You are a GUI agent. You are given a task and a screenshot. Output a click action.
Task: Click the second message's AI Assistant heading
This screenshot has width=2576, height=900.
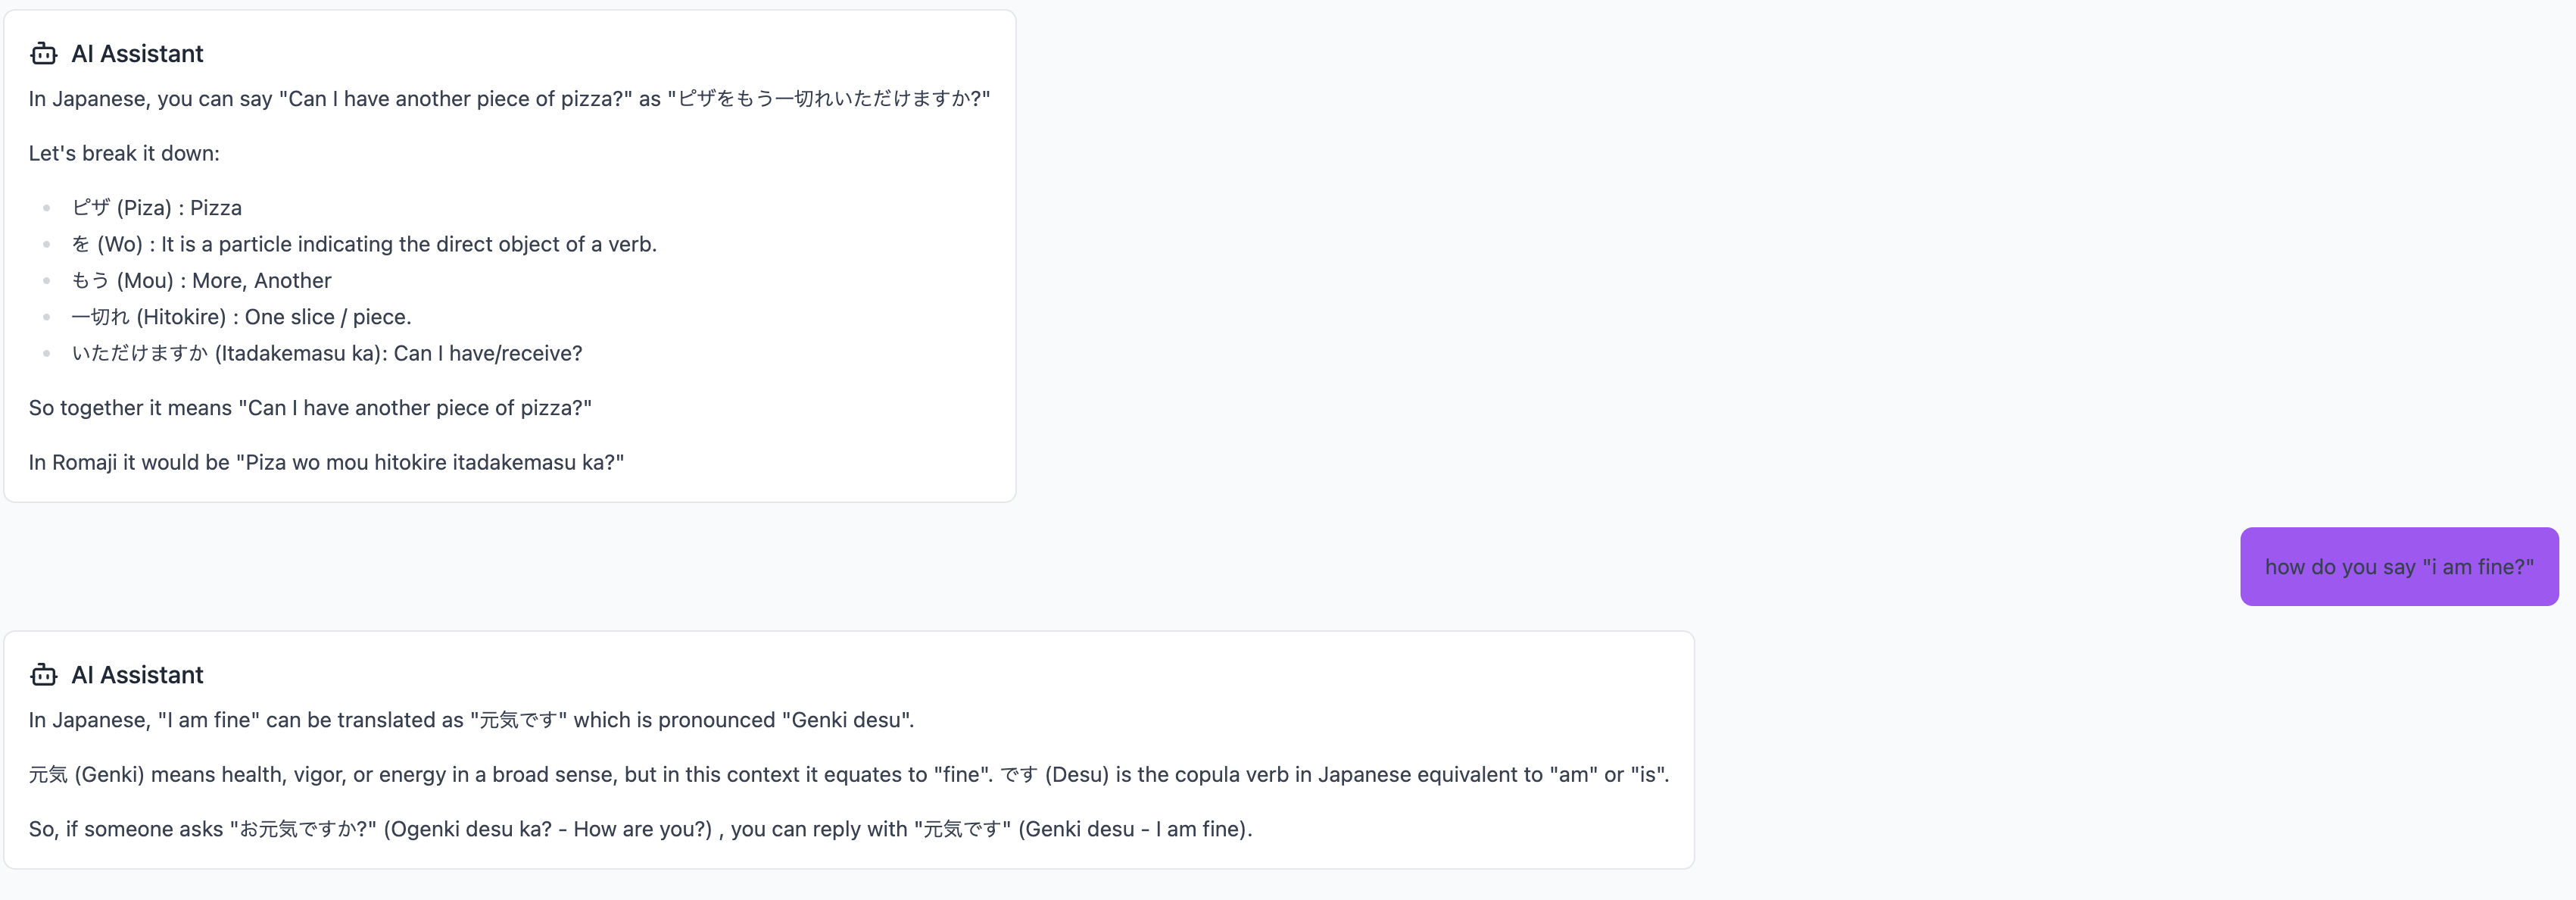pyautogui.click(x=137, y=675)
